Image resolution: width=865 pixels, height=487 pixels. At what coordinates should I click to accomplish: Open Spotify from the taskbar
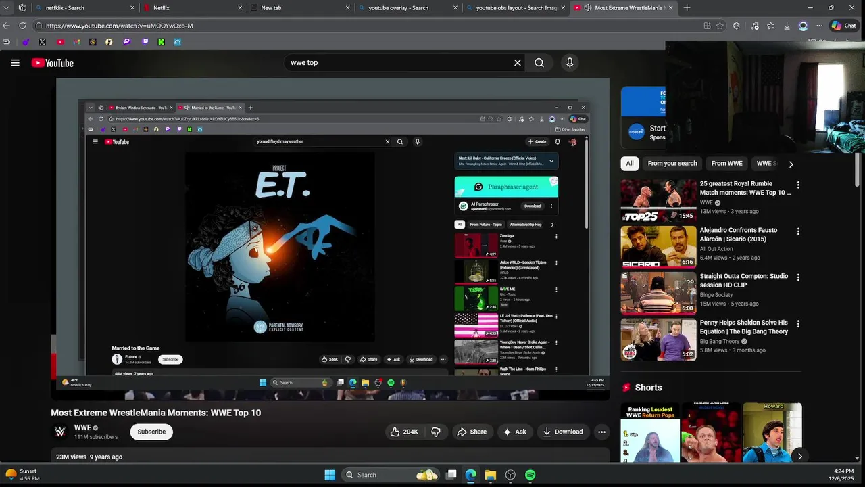pyautogui.click(x=530, y=475)
